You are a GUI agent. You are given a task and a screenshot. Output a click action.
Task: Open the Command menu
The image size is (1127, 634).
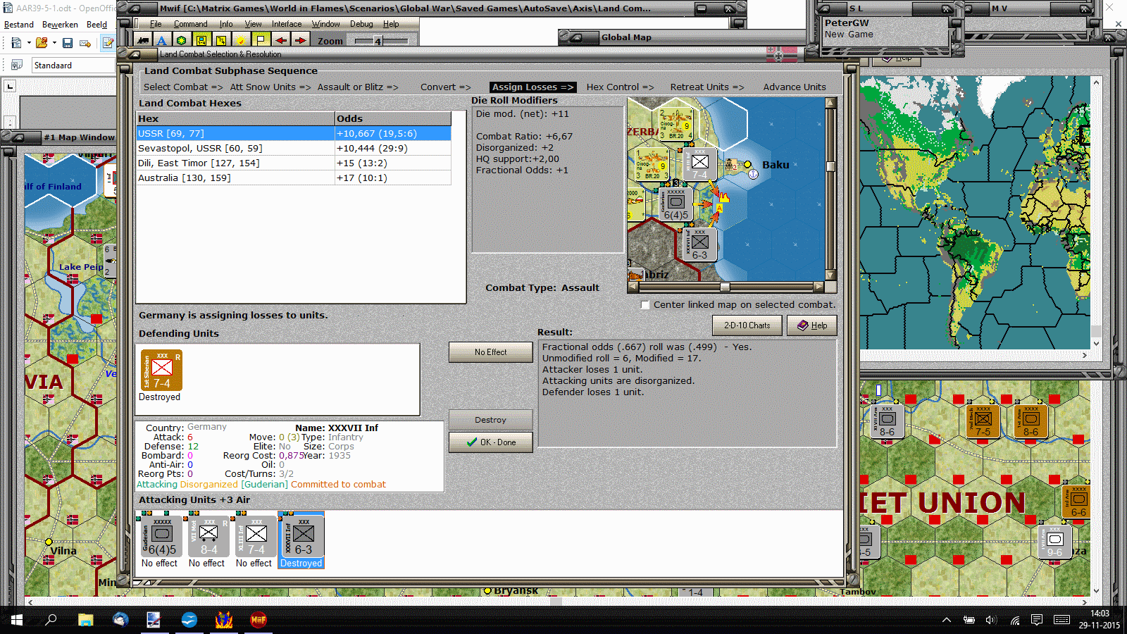(x=191, y=24)
